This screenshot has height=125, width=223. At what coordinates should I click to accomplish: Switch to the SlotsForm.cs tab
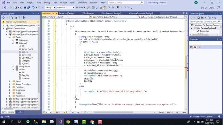coord(89,13)
